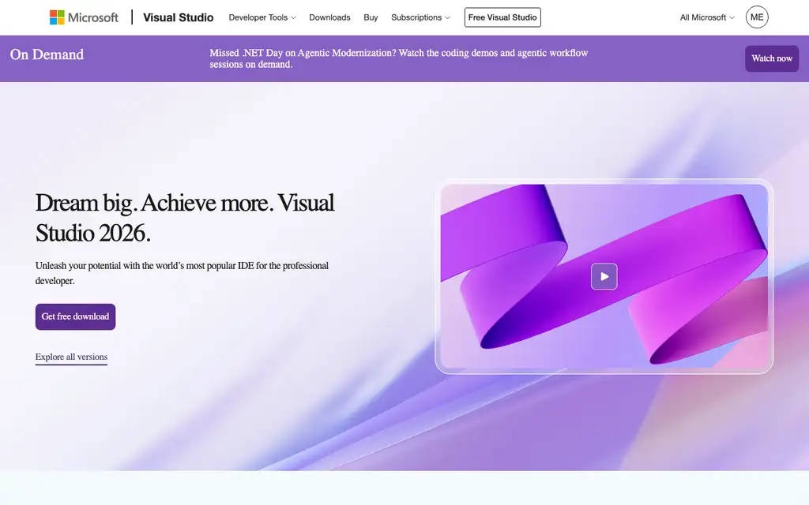Play the Visual Studio 2026 video
This screenshot has height=505, width=809.
(x=604, y=276)
